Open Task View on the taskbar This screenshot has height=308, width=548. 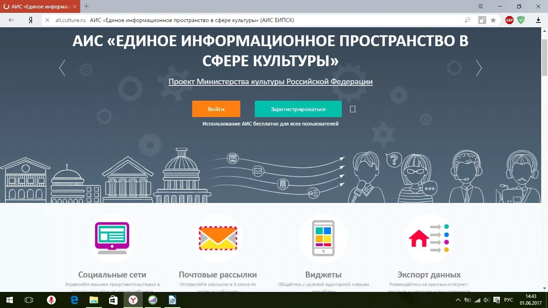pos(29,300)
